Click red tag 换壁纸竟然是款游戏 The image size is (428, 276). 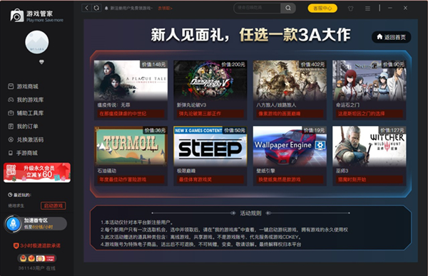[x=290, y=180]
